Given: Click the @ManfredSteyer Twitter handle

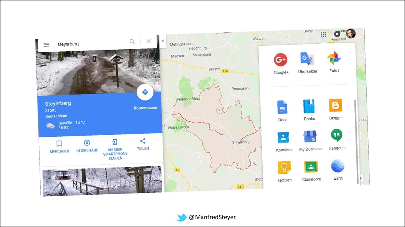Looking at the screenshot, I should click(212, 217).
